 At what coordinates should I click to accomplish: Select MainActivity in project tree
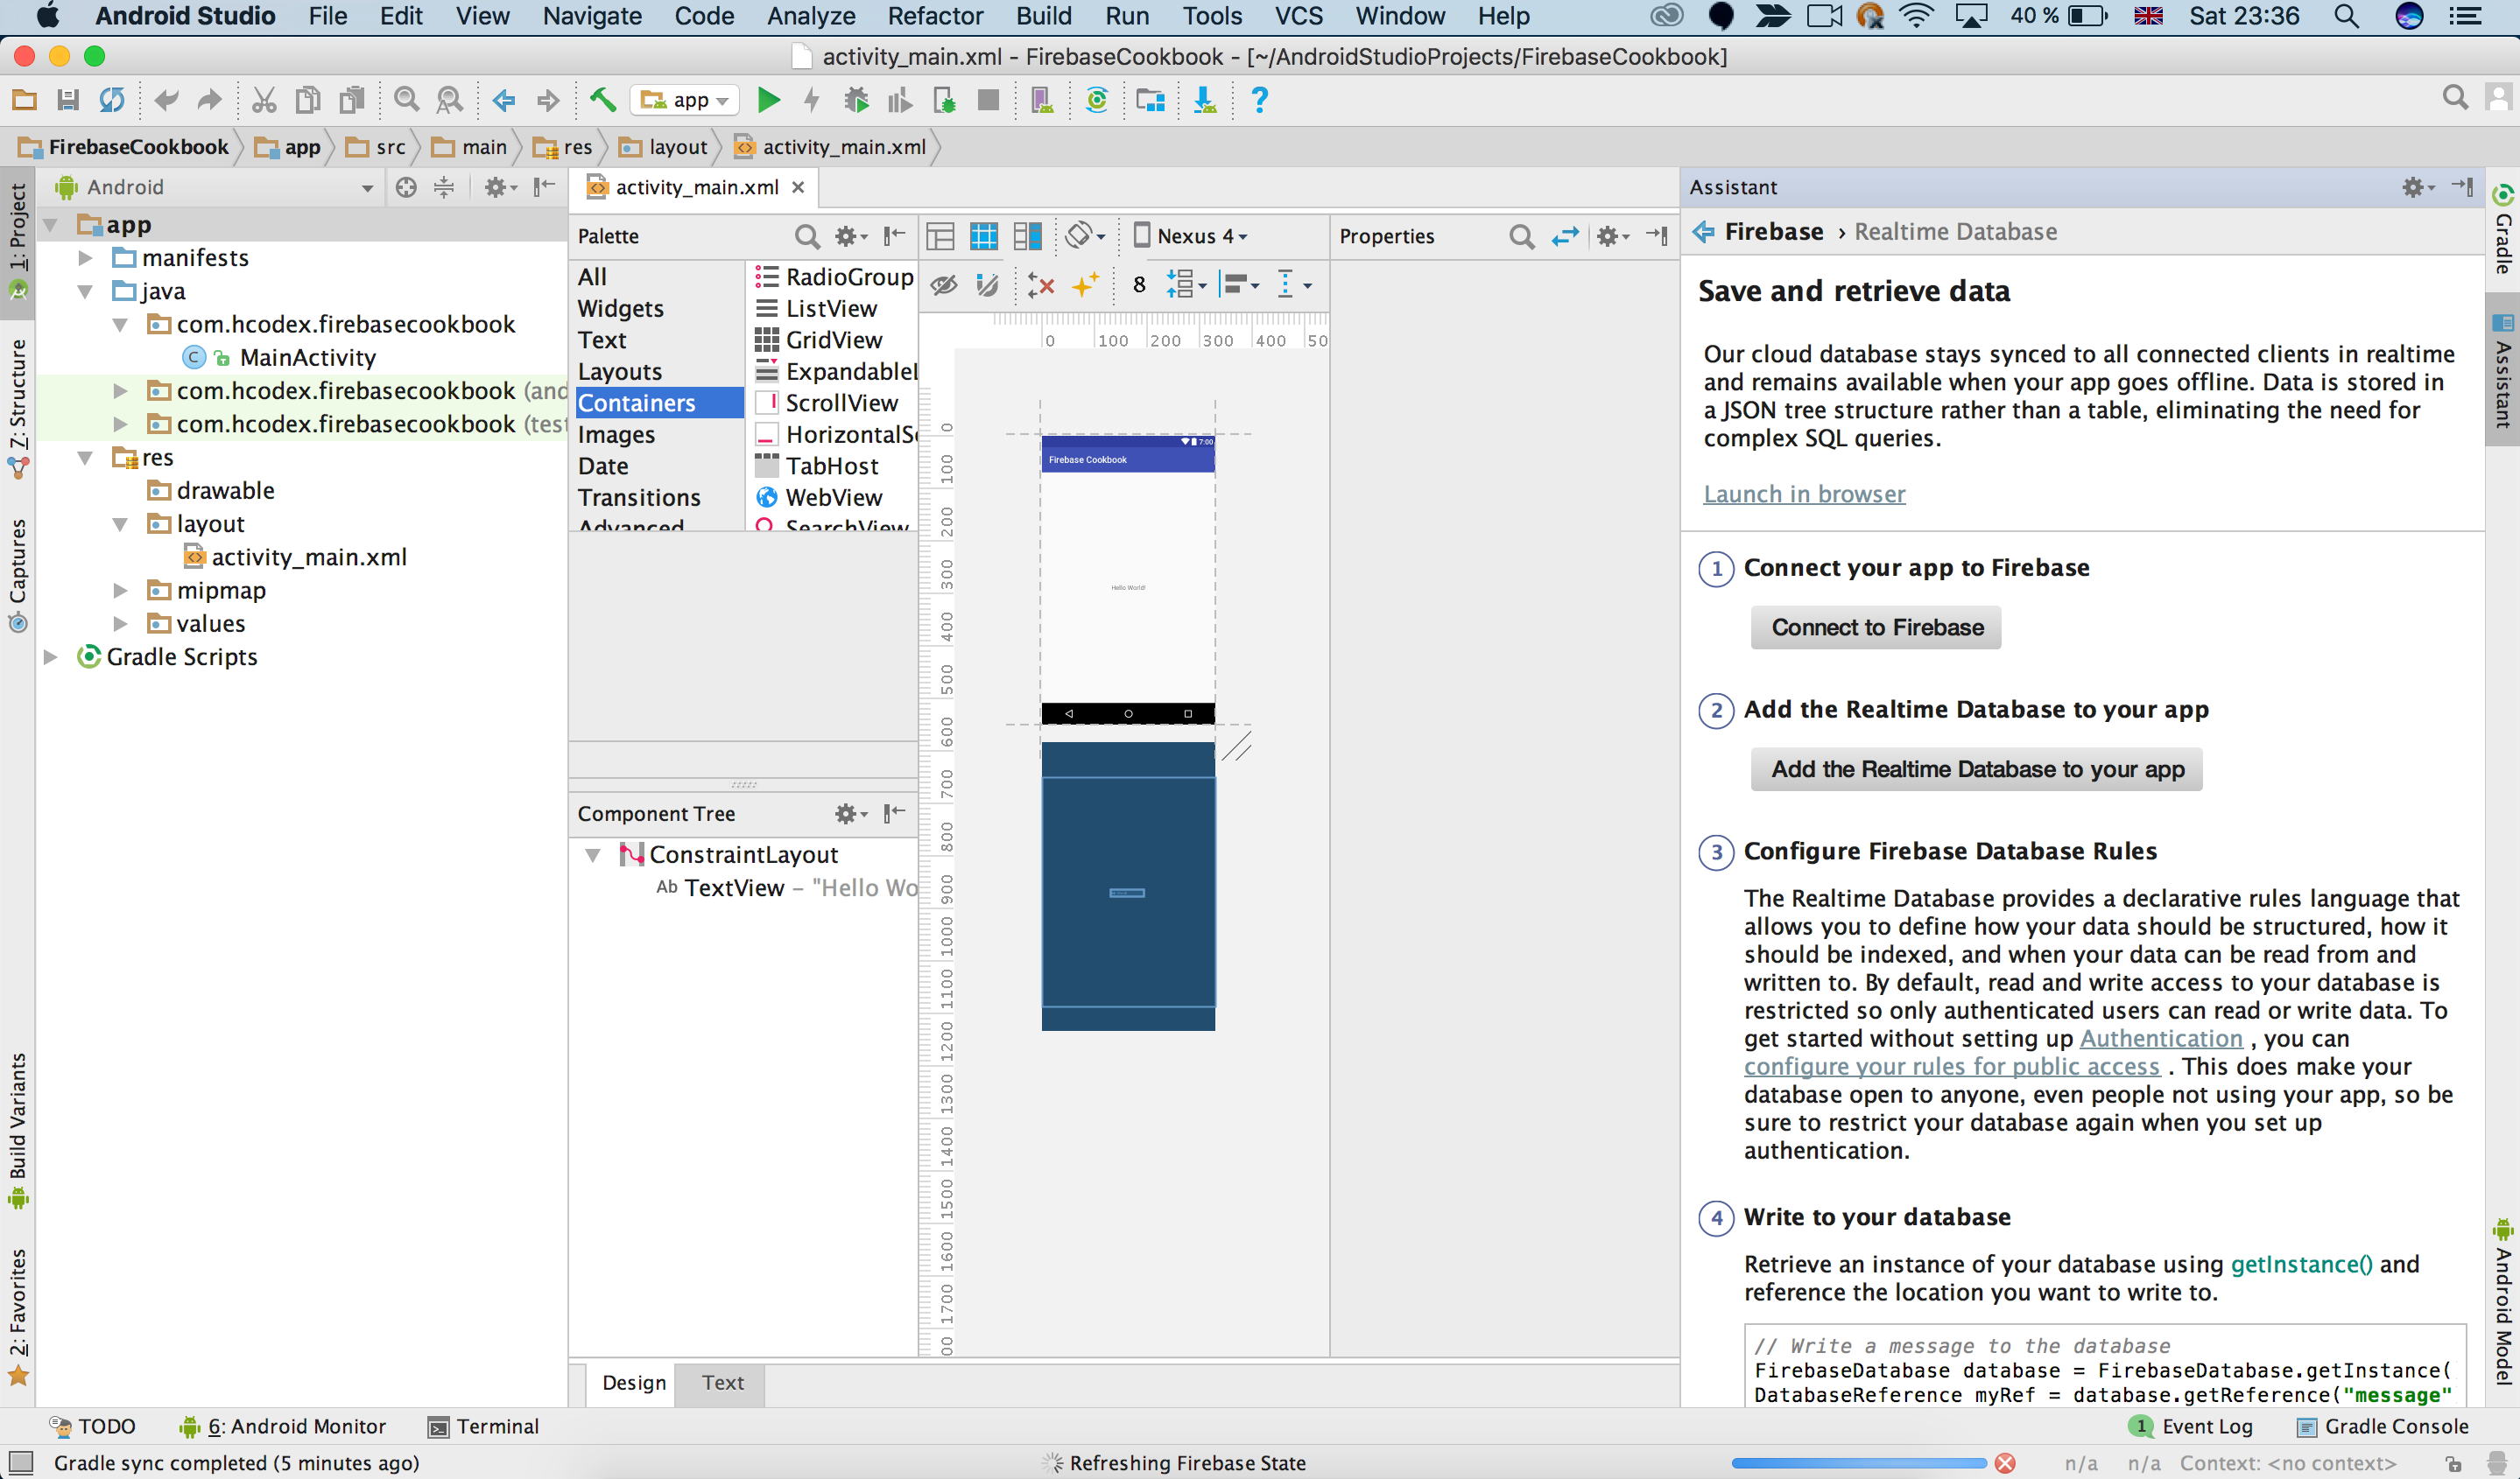[308, 358]
